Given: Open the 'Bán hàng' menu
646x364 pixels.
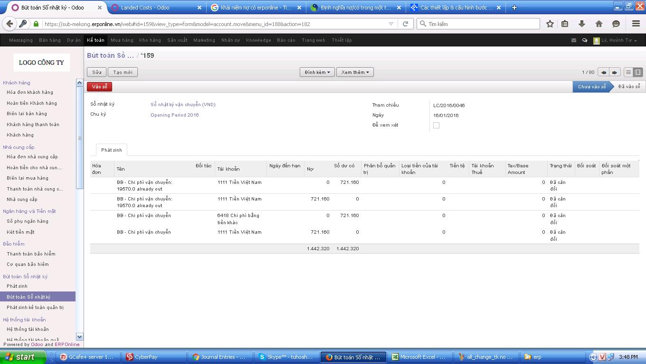Looking at the screenshot, I should coord(50,40).
